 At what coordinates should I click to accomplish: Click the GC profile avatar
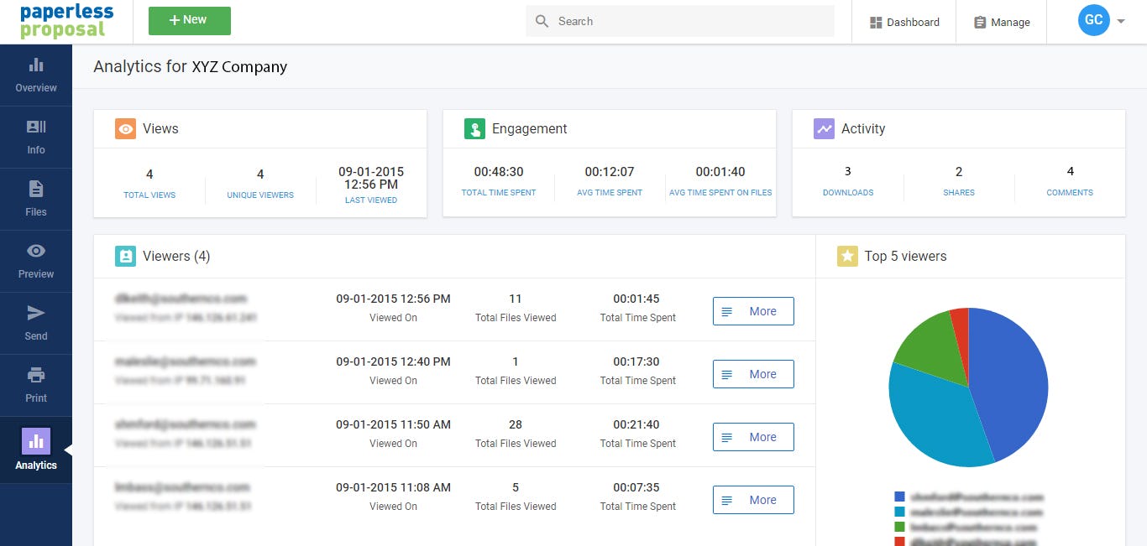(x=1093, y=20)
